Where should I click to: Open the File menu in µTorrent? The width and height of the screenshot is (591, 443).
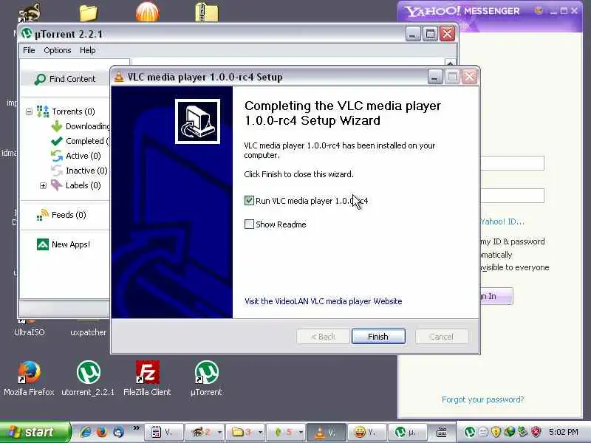(x=29, y=50)
